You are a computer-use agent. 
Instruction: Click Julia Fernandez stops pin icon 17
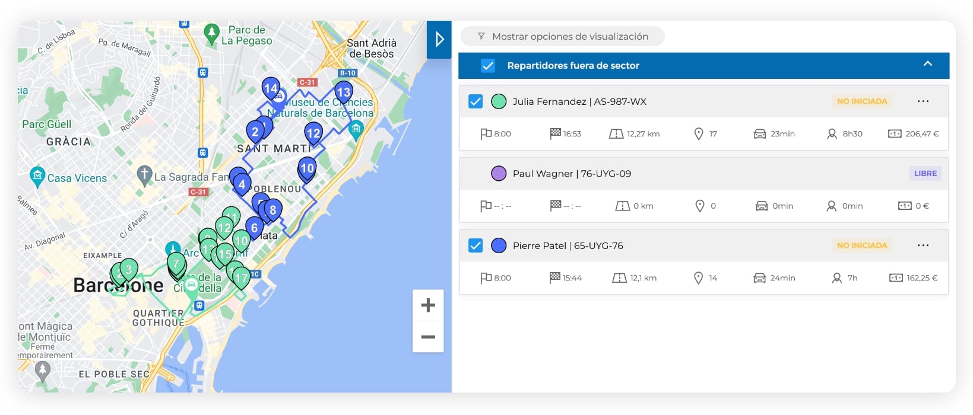[699, 134]
